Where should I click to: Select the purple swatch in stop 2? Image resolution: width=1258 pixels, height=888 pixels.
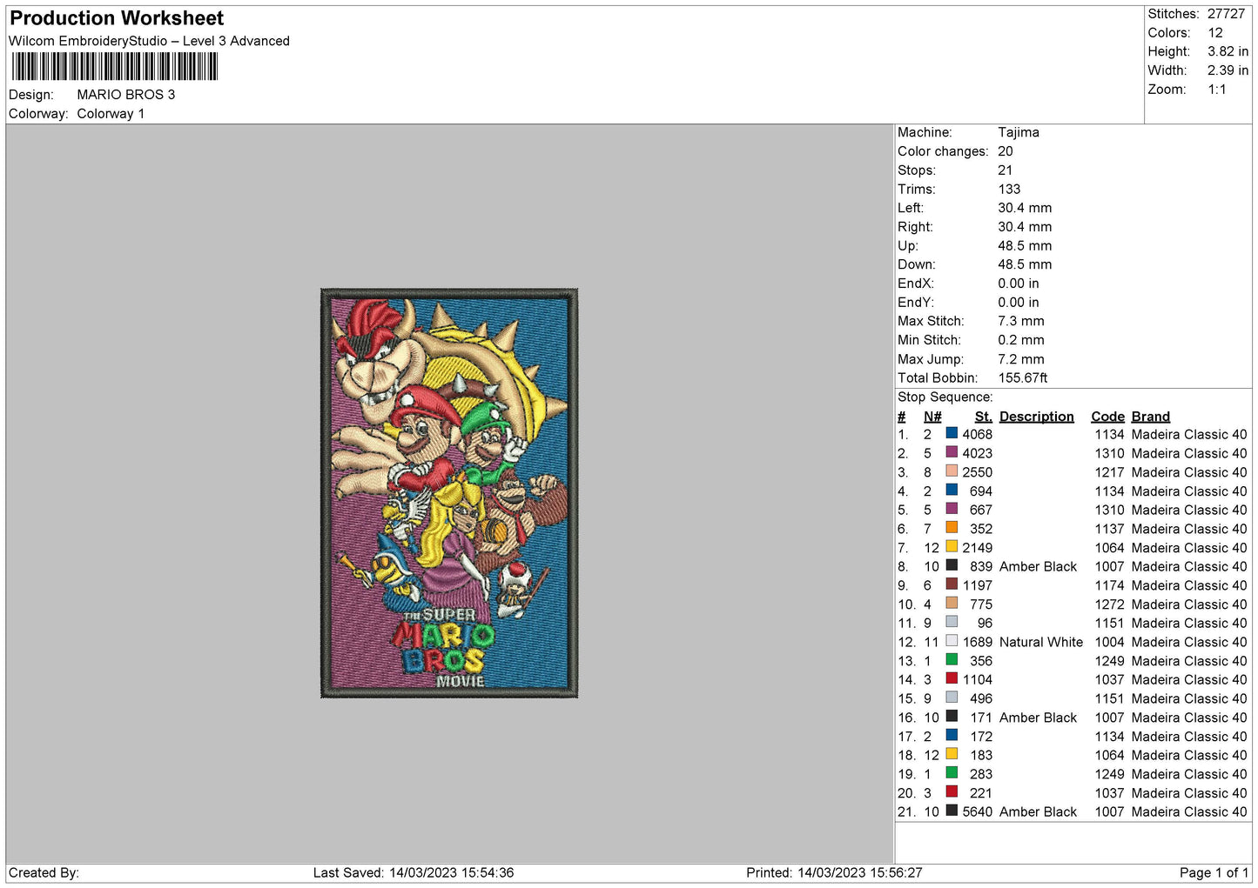point(952,452)
